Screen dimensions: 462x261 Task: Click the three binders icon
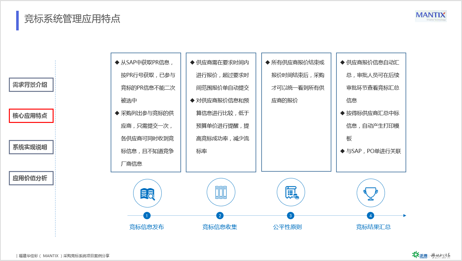[221, 192]
